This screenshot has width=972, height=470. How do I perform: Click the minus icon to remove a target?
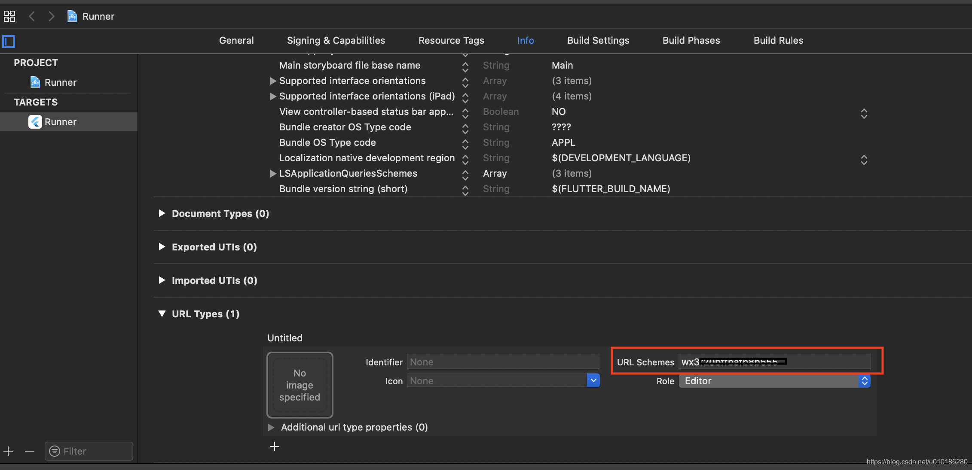tap(30, 451)
